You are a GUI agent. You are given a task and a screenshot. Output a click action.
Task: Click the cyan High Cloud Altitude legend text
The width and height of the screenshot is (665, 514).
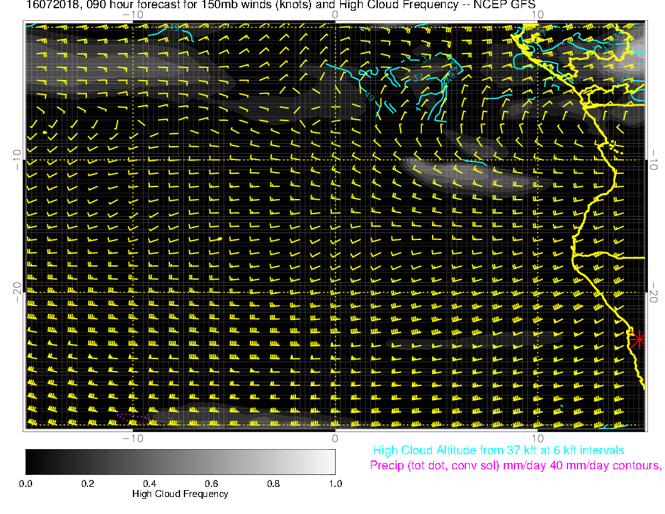coord(498,450)
